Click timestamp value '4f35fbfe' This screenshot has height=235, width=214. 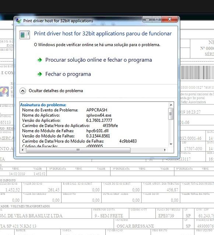tap(110, 125)
